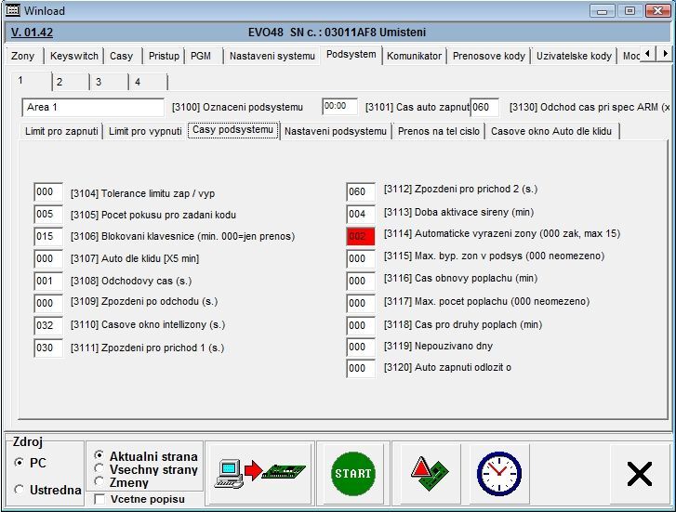Click the Area 1 name field
676x512 pixels.
tap(93, 107)
